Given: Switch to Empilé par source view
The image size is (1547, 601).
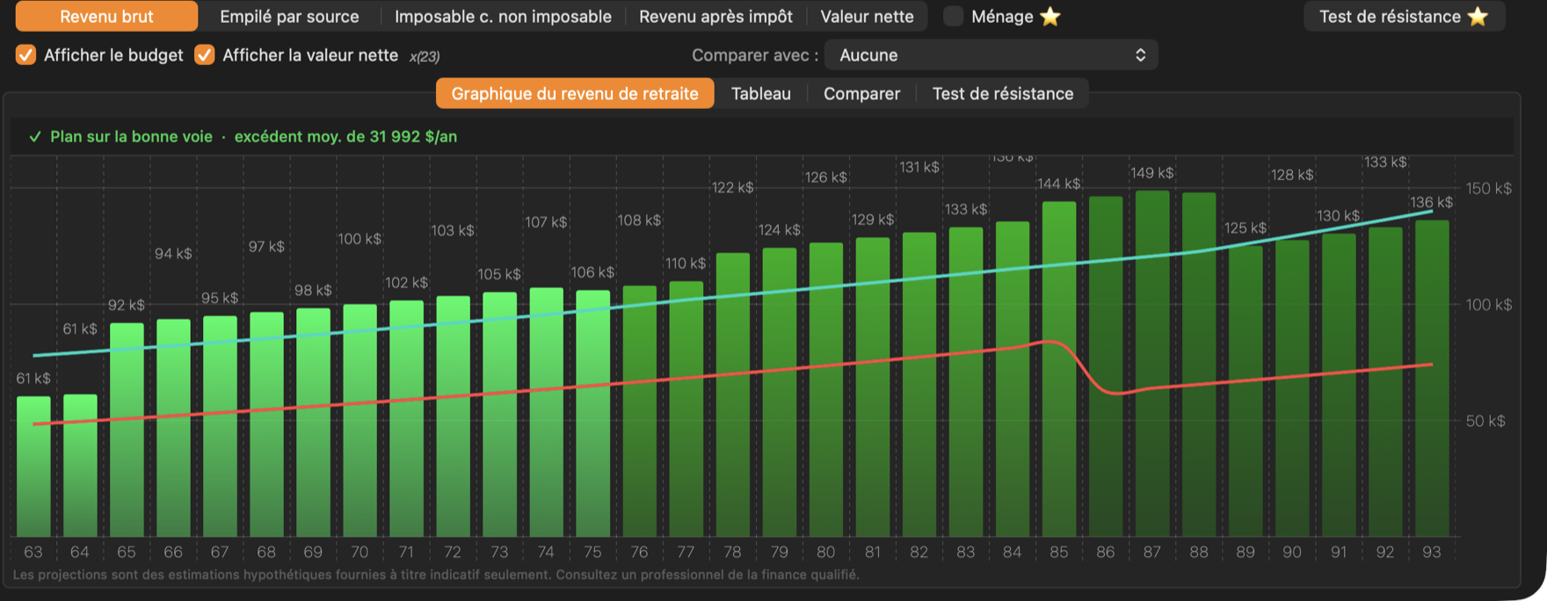Looking at the screenshot, I should click(x=289, y=17).
